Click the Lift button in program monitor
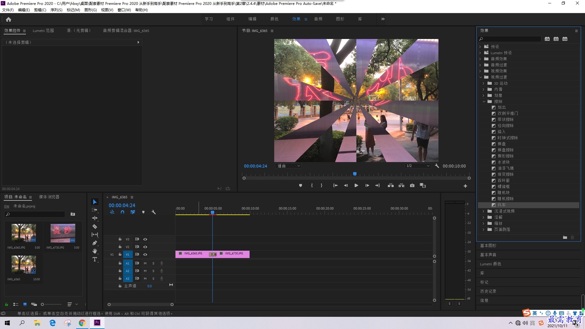 391,186
